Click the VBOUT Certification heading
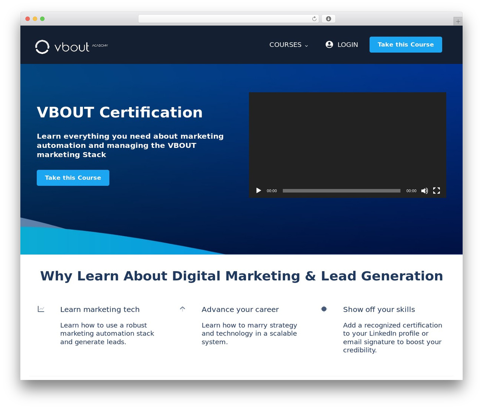This screenshot has width=483, height=409. coord(120,112)
